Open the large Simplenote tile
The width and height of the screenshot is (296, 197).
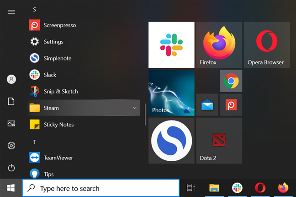[171, 141]
